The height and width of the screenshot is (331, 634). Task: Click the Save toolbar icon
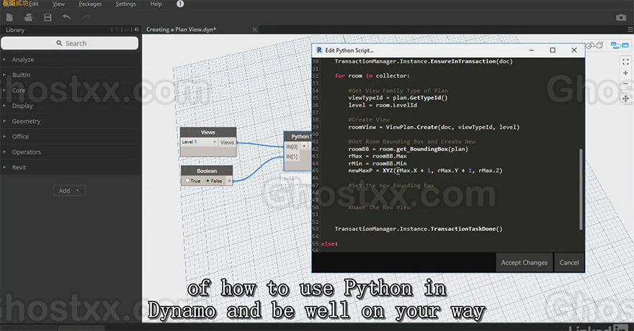48,17
